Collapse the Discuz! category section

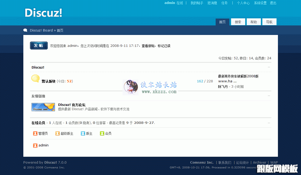269,67
